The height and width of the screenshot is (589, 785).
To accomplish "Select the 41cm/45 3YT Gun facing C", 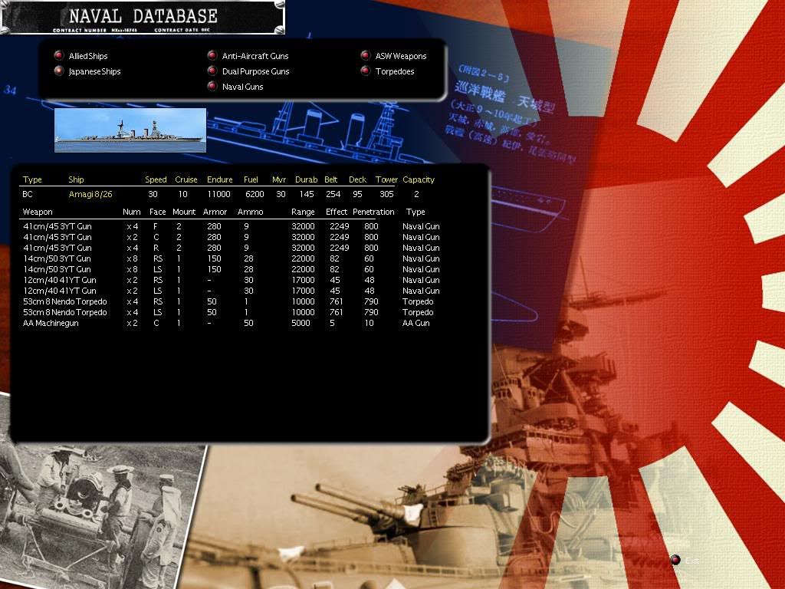I will (232, 237).
